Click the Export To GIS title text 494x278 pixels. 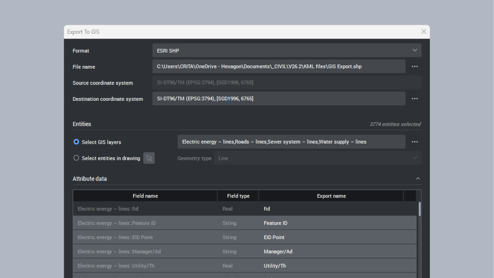(83, 32)
